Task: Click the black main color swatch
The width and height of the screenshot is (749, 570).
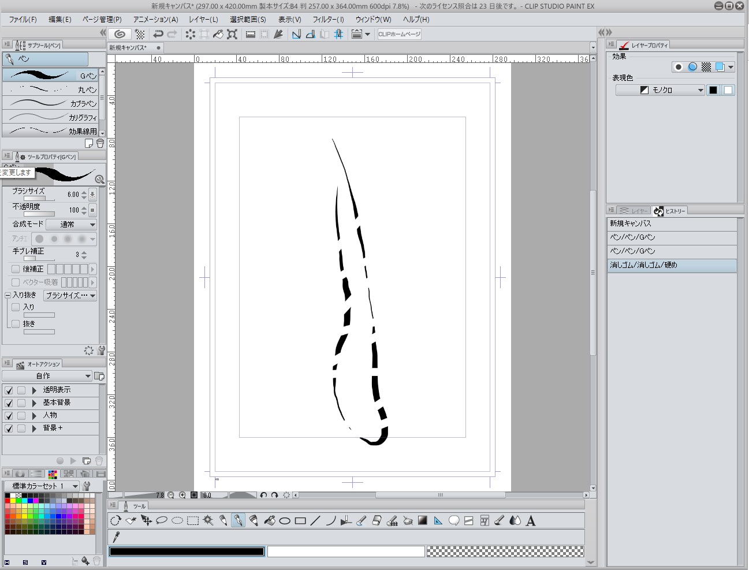Action: 187,552
